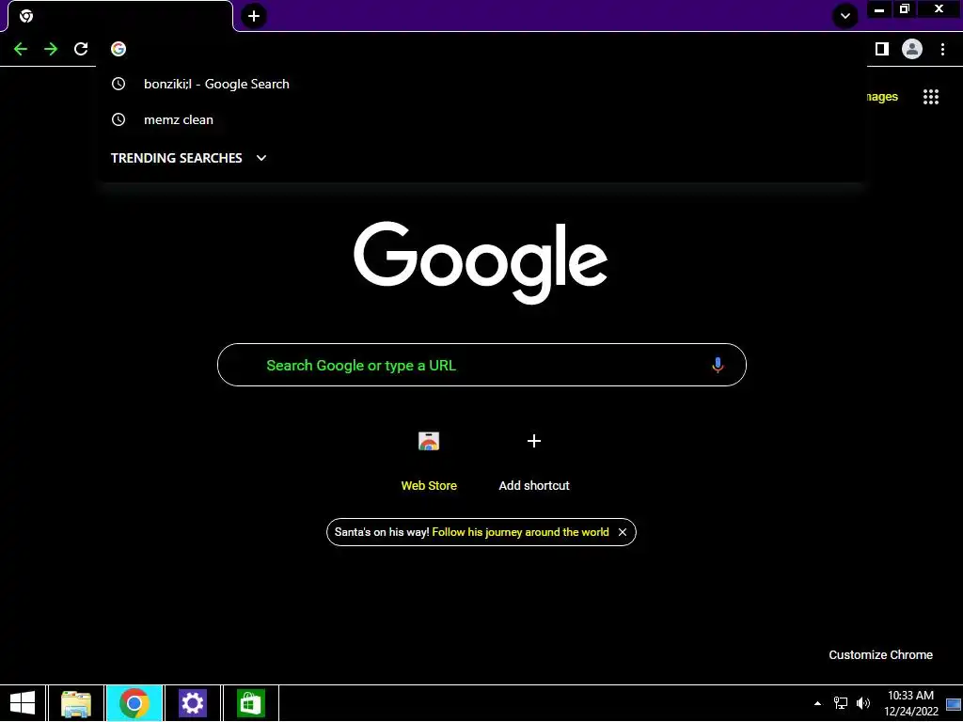Follow the 'Follow his journey around the world' link

(520, 532)
